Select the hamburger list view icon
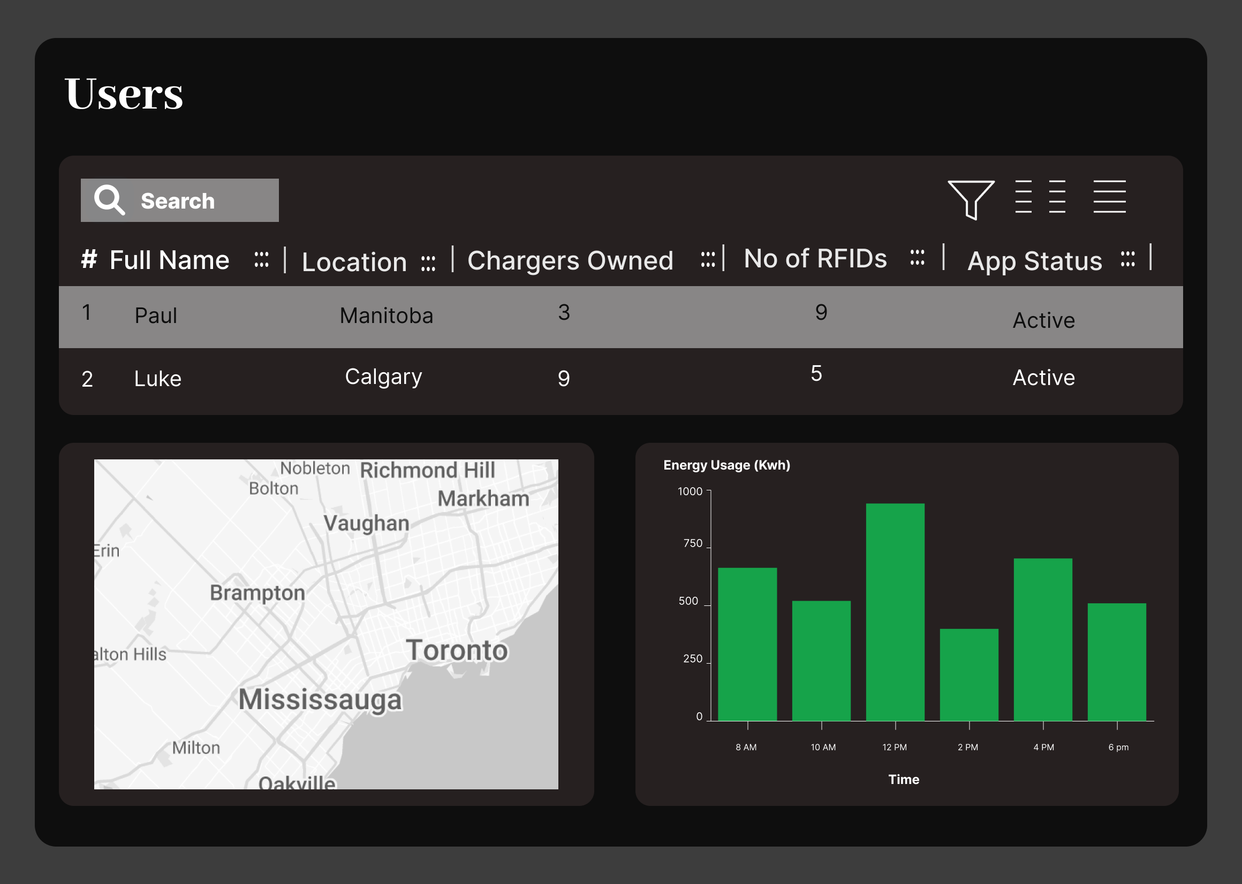 click(1109, 196)
